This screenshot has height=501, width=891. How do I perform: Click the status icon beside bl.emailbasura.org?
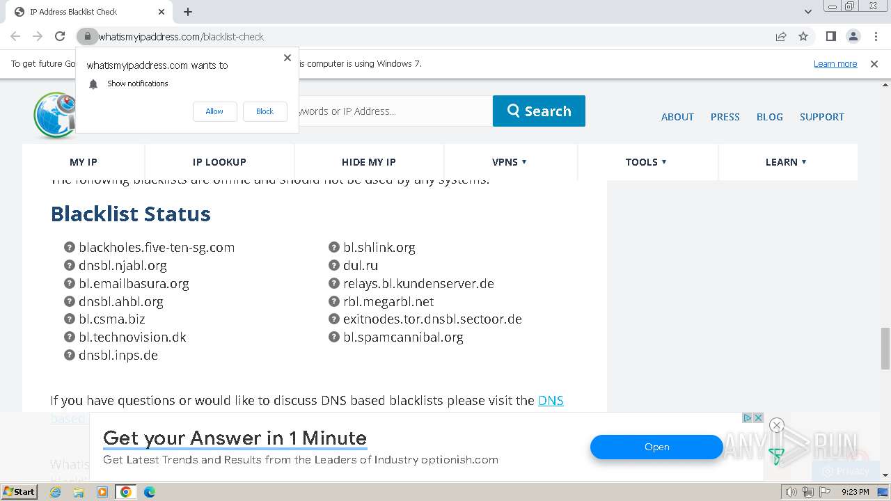tap(70, 283)
